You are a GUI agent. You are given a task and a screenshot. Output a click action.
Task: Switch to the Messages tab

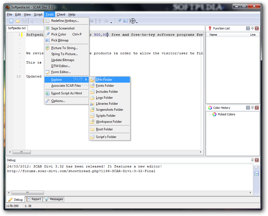(54, 199)
